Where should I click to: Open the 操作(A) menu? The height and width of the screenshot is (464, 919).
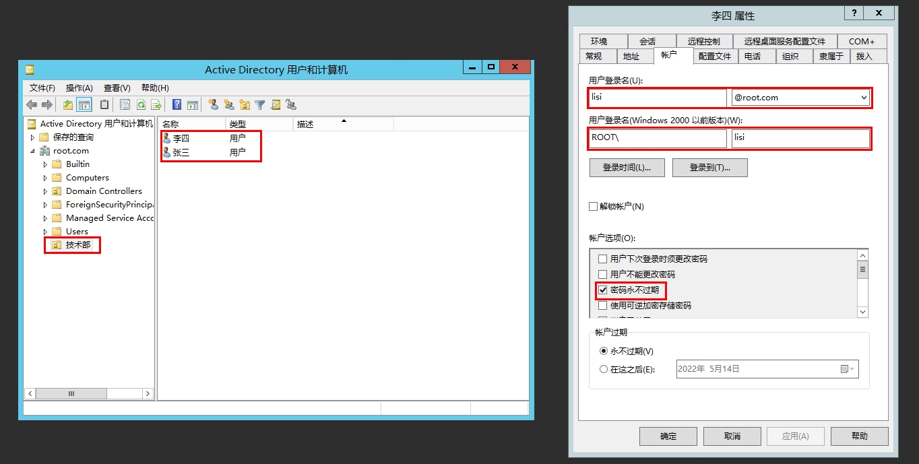pyautogui.click(x=79, y=88)
